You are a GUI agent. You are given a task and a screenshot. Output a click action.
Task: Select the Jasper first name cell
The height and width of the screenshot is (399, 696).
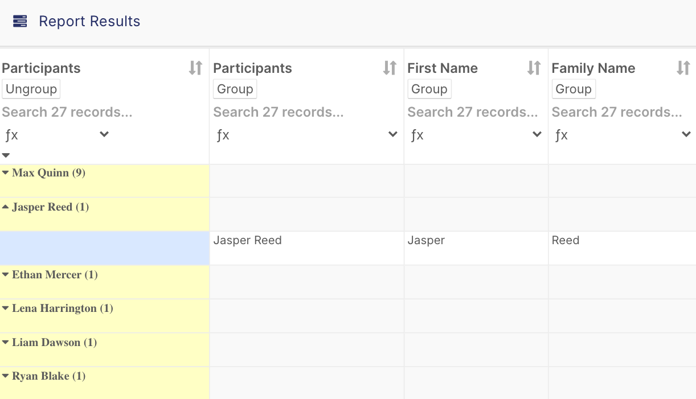pos(476,248)
